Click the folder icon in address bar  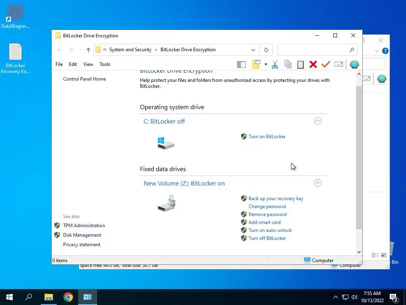click(x=98, y=50)
